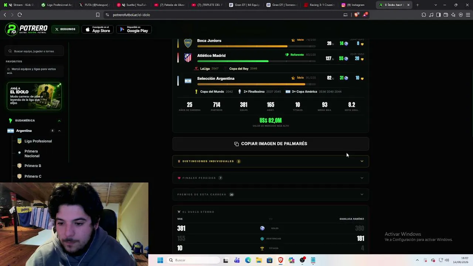Click the Argentina flag in the sidebar

click(10, 131)
